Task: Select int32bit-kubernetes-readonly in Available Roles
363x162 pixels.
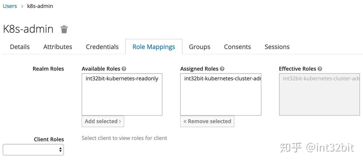Action: pos(122,78)
